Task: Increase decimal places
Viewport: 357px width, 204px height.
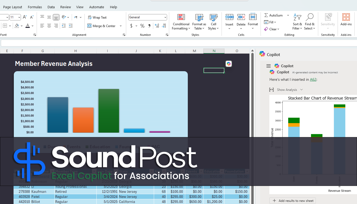Action: click(157, 26)
